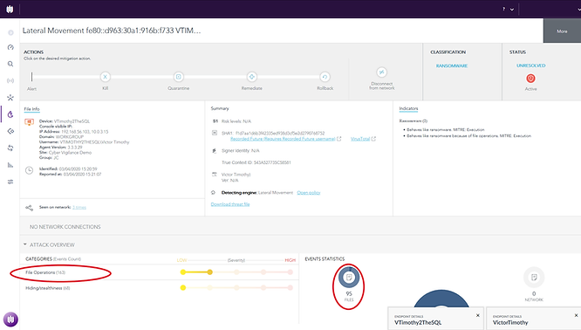This screenshot has height=330, width=581.
Task: Click the red Active status icon
Action: [530, 79]
